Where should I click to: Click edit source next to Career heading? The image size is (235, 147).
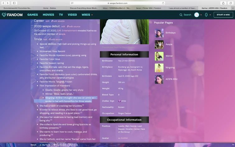58,21
